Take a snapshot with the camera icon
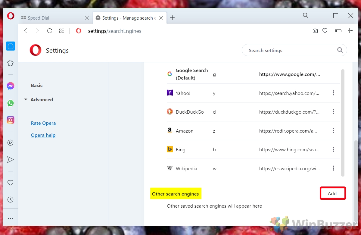 tap(315, 31)
